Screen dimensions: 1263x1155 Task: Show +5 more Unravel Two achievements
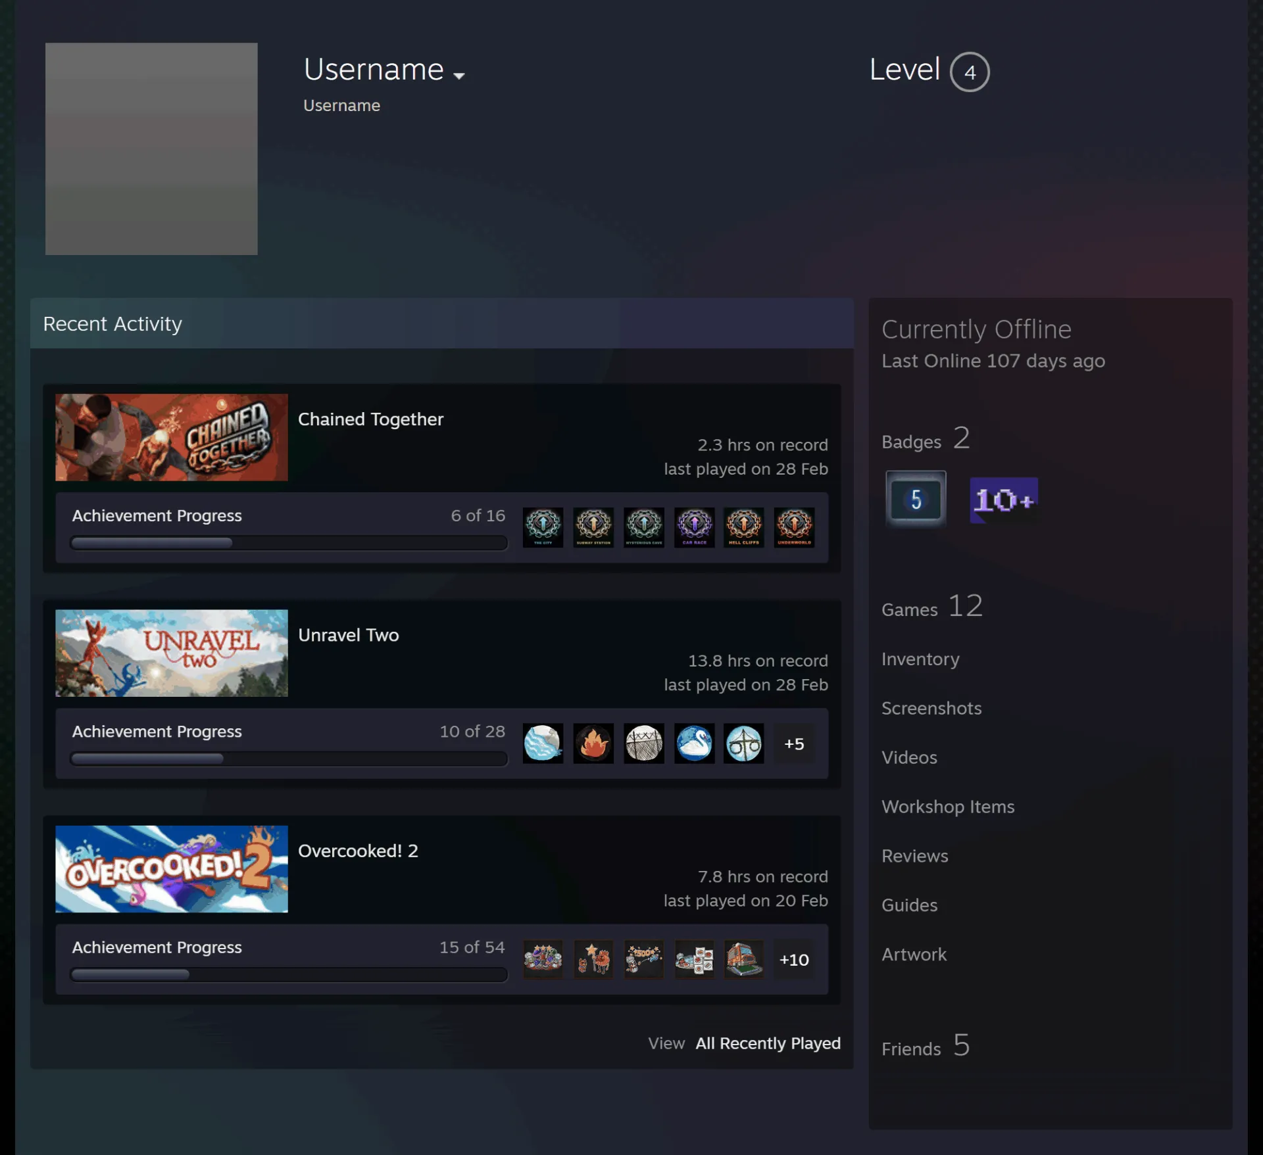tap(794, 743)
